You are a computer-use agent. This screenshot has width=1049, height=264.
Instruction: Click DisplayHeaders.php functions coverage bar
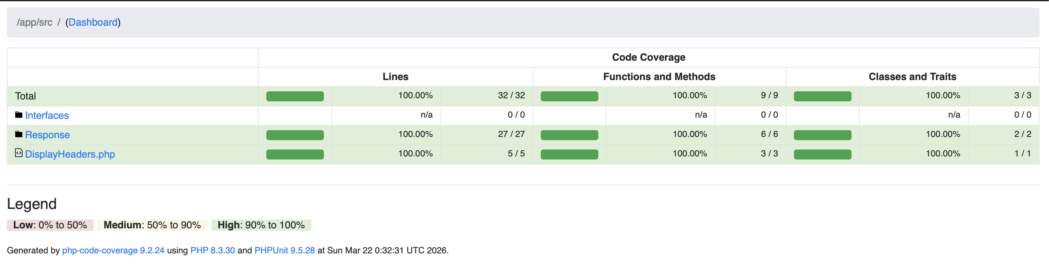pos(569,155)
